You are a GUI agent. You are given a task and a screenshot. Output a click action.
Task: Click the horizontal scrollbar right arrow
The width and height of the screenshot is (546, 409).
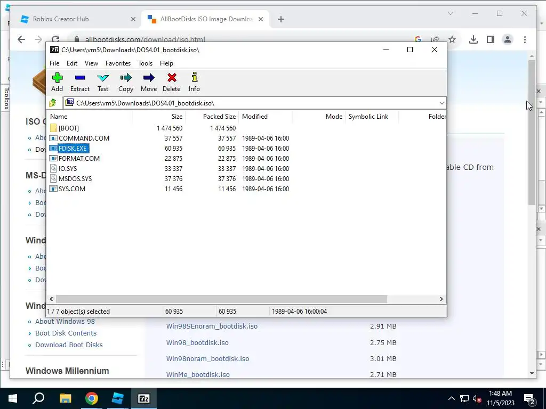pos(441,299)
